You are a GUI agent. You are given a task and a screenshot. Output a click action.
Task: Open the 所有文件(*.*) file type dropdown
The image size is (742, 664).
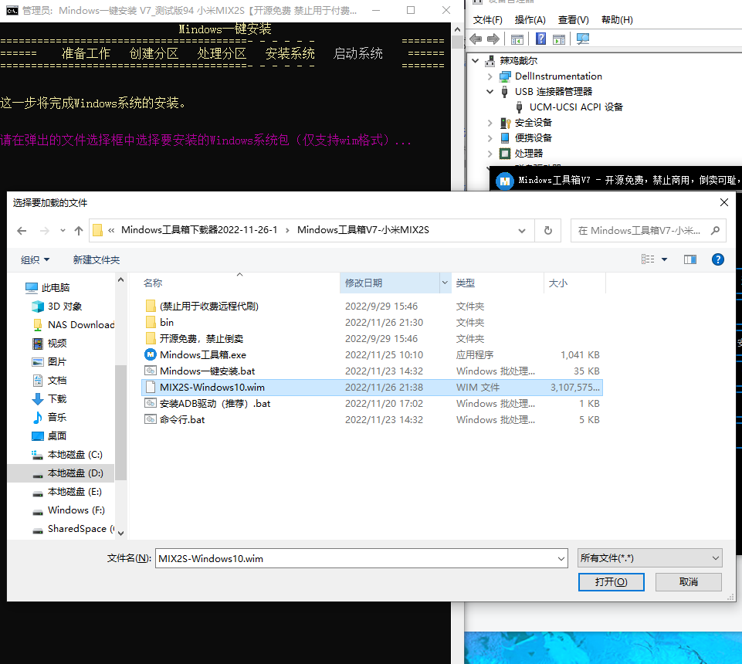pyautogui.click(x=649, y=558)
